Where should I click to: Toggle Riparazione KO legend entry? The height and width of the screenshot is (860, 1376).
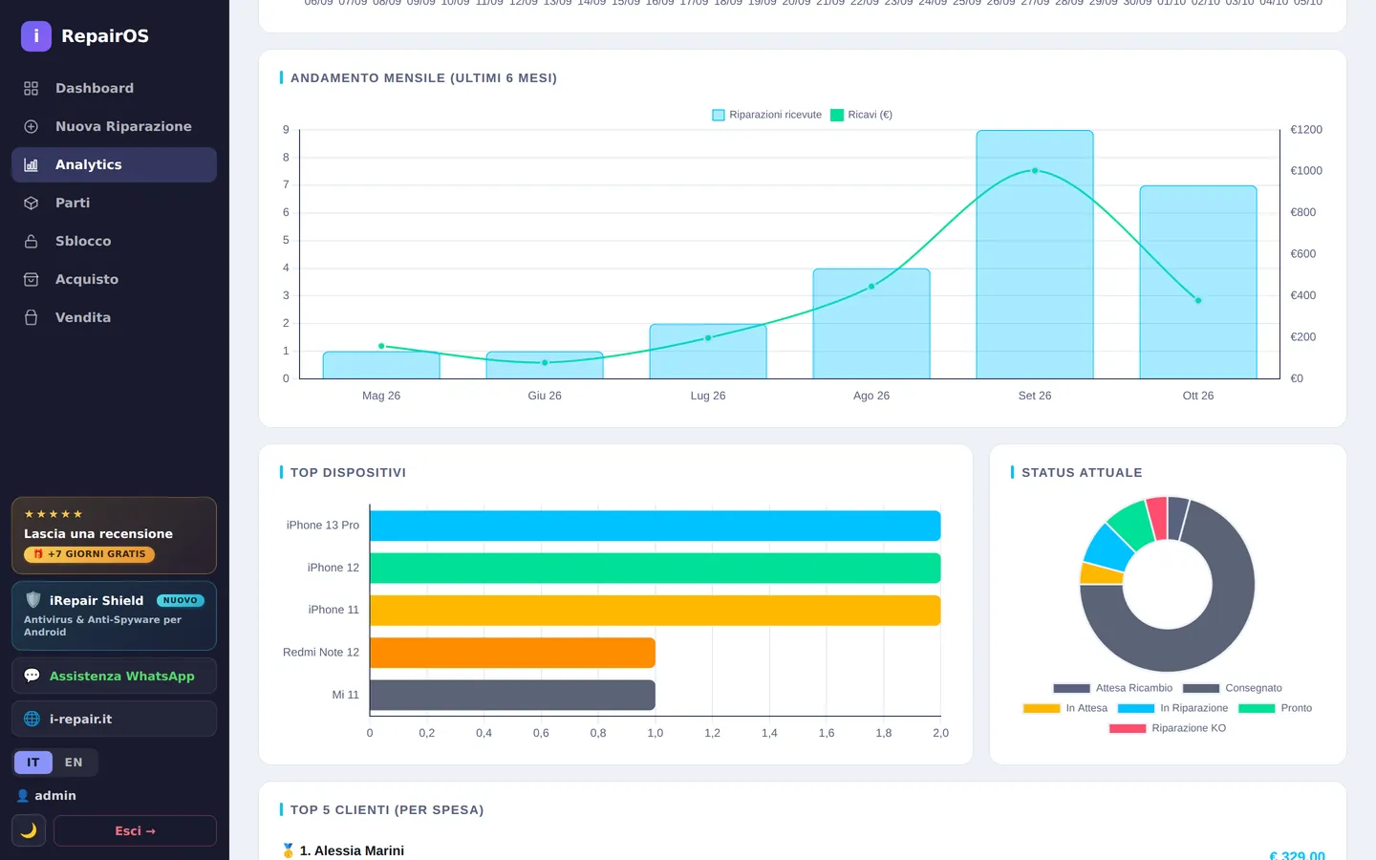(1167, 728)
